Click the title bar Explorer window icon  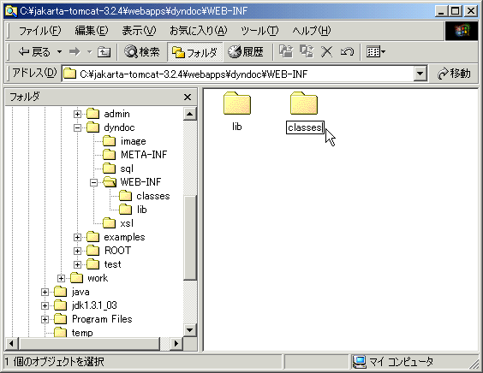click(11, 11)
